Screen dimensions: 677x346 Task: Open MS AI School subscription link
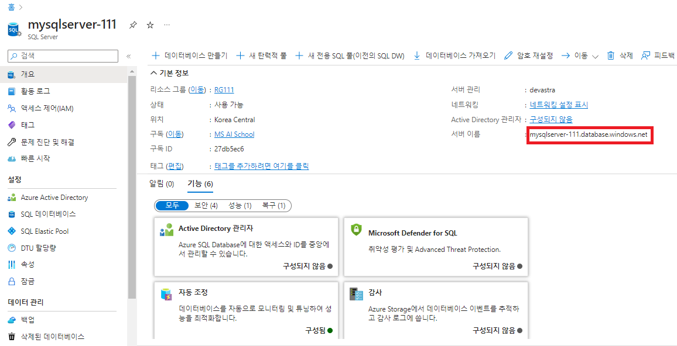click(234, 134)
